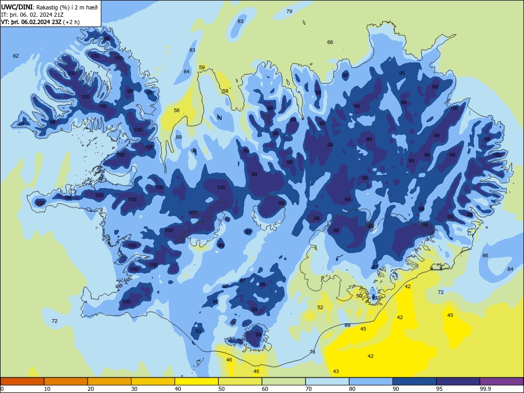Click the legend tick label '90'
The width and height of the screenshot is (524, 393).
pos(396,389)
